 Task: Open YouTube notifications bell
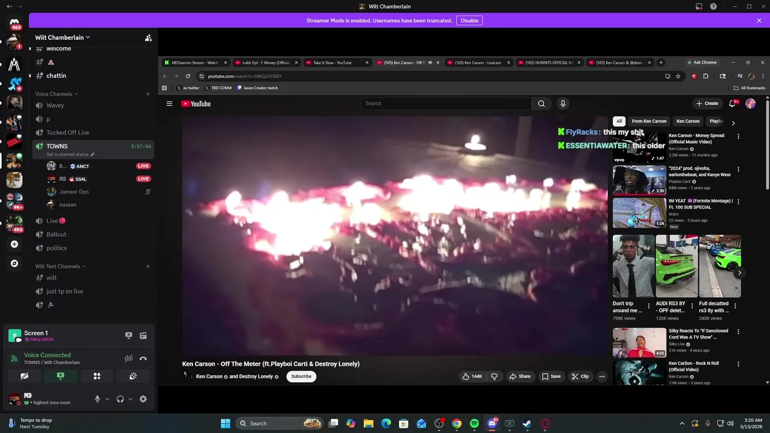point(732,103)
